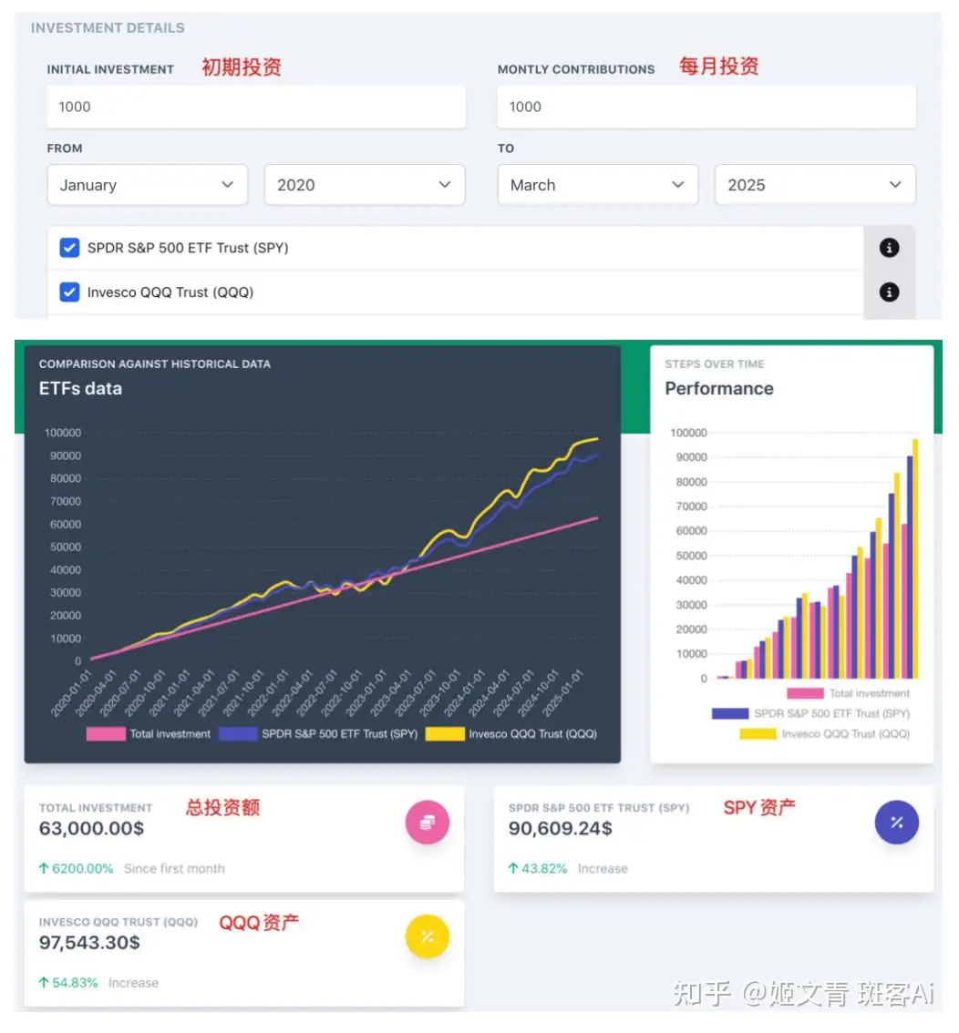This screenshot has width=959, height=1033.
Task: Click the info icon for Invesco QQQ Trust
Action: (x=889, y=291)
